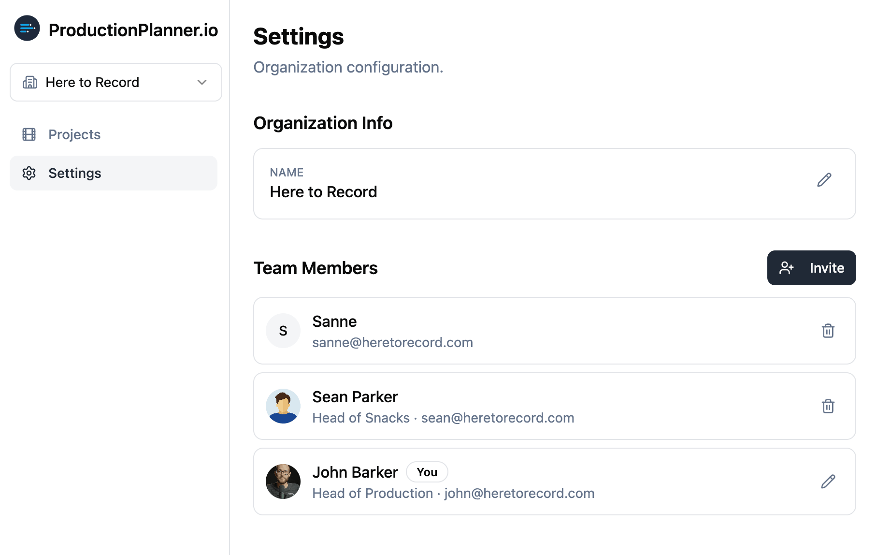Image resolution: width=891 pixels, height=555 pixels.
Task: Click John Barker's profile photo
Action: 283,482
